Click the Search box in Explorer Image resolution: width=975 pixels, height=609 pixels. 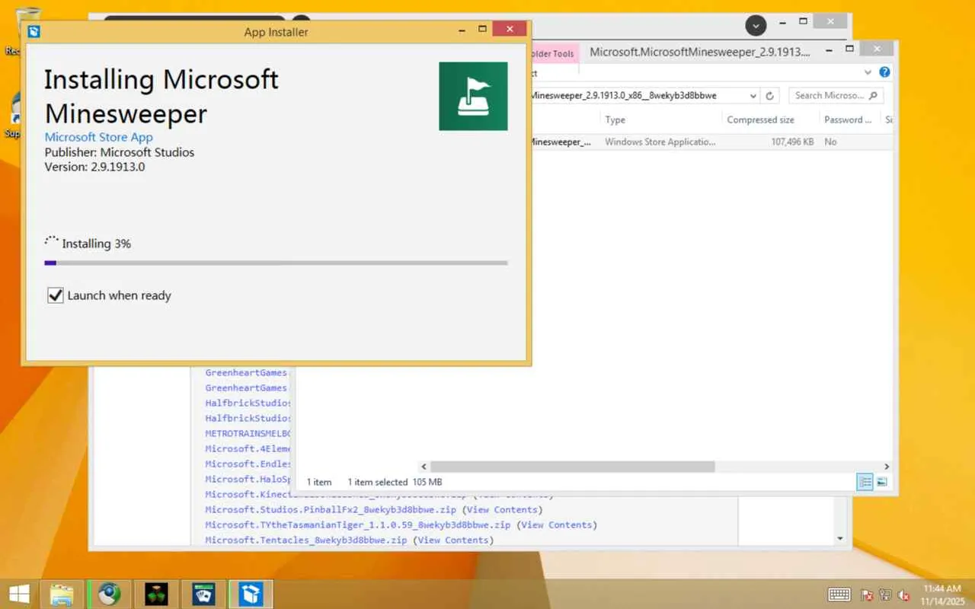[836, 96]
